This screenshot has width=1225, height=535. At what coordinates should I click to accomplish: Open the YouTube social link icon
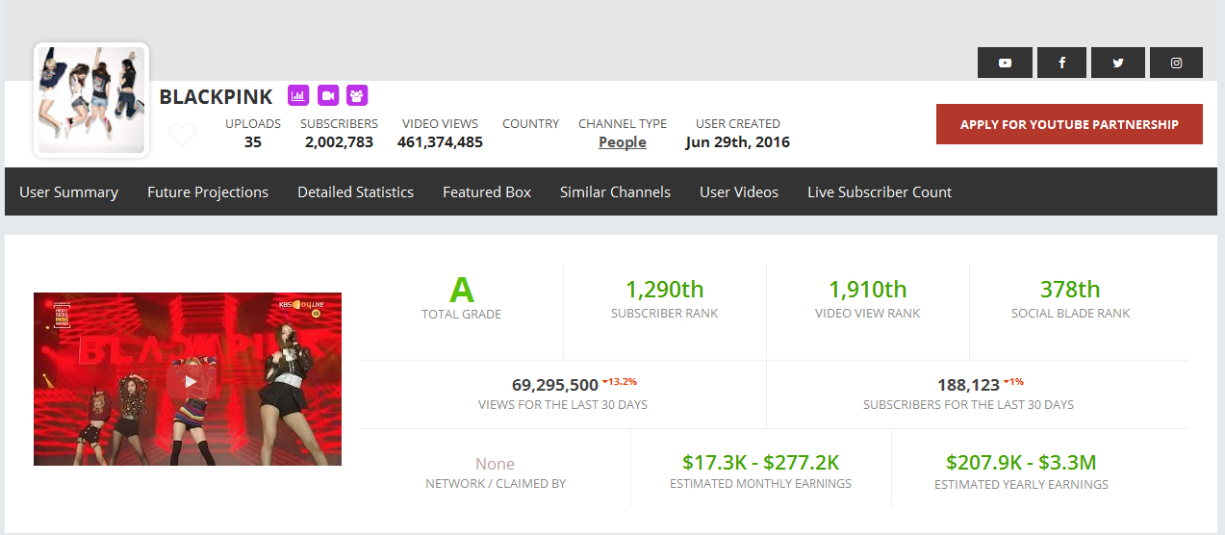(1005, 63)
